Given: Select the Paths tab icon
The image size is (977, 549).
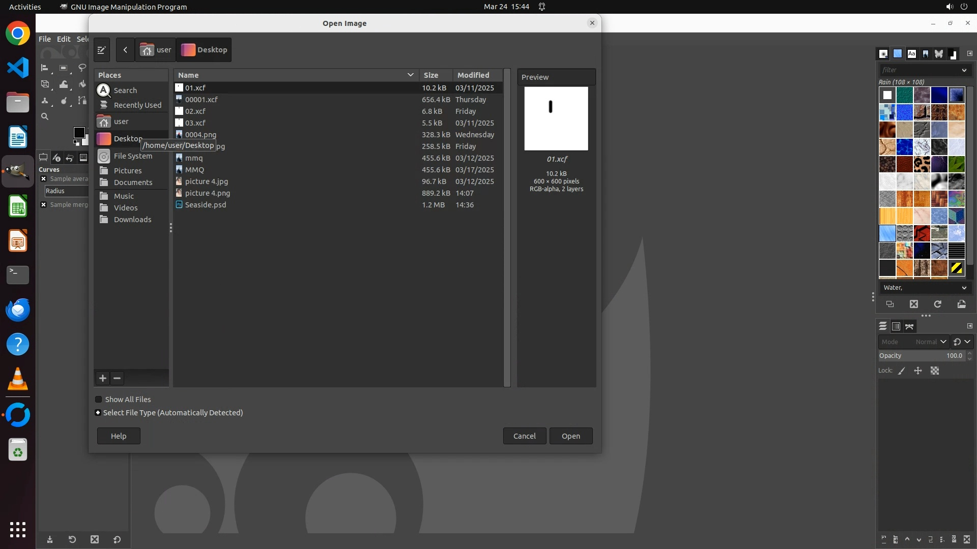Looking at the screenshot, I should (909, 326).
